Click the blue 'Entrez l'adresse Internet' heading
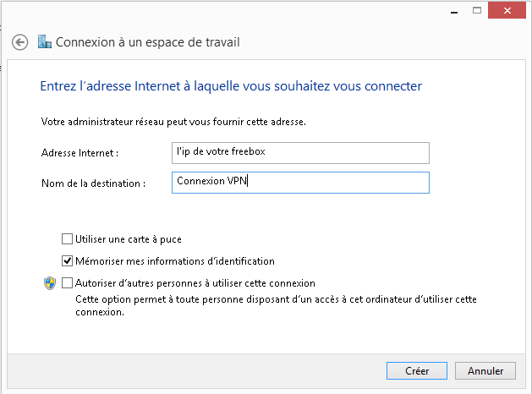The width and height of the screenshot is (532, 394). tap(231, 86)
